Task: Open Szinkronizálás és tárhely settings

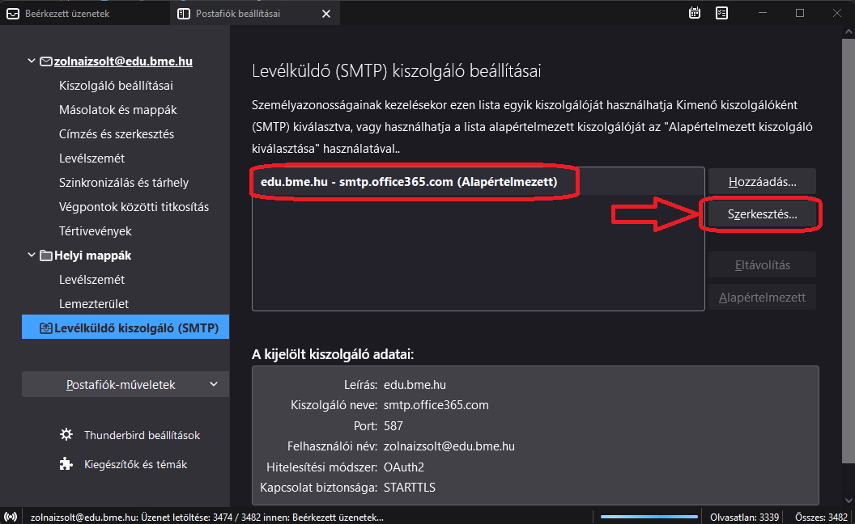Action: pyautogui.click(x=124, y=183)
